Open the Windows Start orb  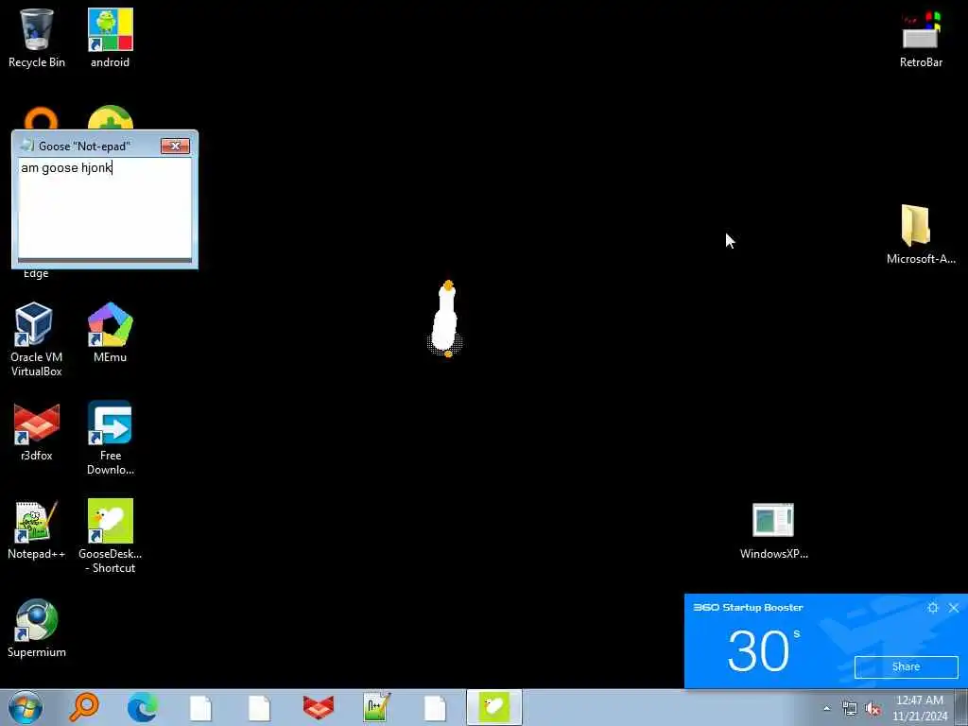(x=26, y=707)
